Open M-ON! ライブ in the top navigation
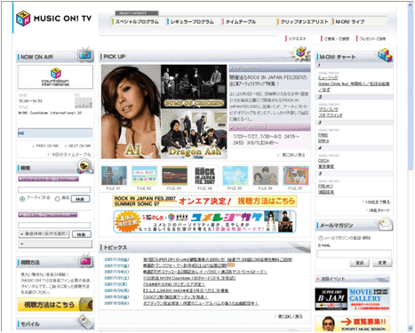The height and width of the screenshot is (333, 415). (349, 21)
